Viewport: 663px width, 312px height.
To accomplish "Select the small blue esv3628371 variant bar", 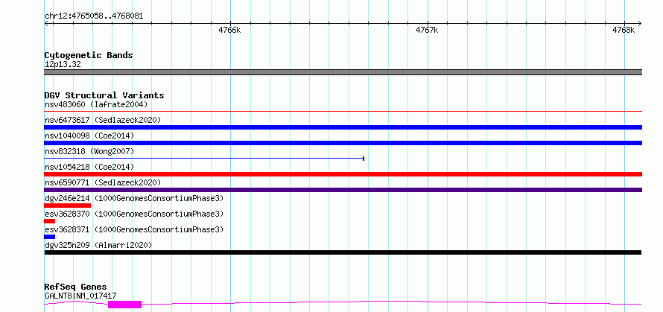I will tap(49, 237).
